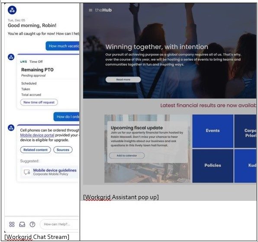The width and height of the screenshot is (258, 242).
Task: Open theHub hamburger menu icon
Action: 90,10
